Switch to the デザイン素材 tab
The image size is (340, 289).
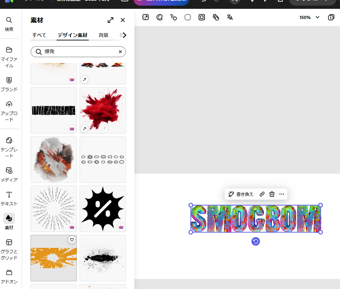click(x=72, y=35)
